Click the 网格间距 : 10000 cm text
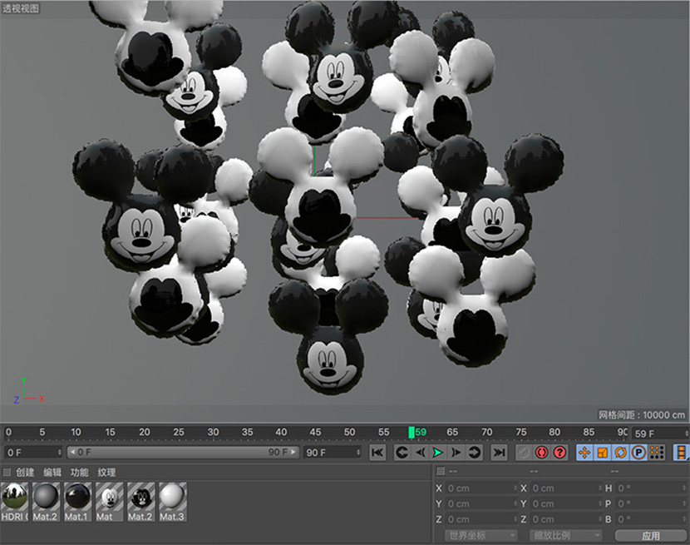The image size is (690, 545). click(642, 414)
